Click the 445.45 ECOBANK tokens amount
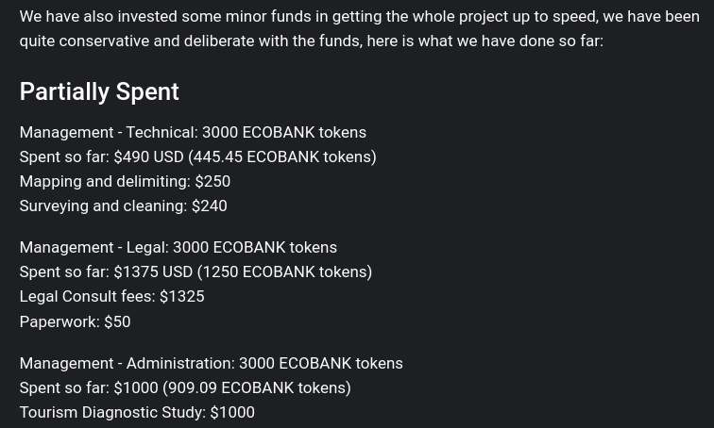Image resolution: width=714 pixels, height=428 pixels. (x=281, y=156)
